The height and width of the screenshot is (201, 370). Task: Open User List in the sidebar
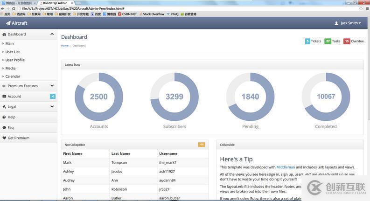(x=13, y=52)
